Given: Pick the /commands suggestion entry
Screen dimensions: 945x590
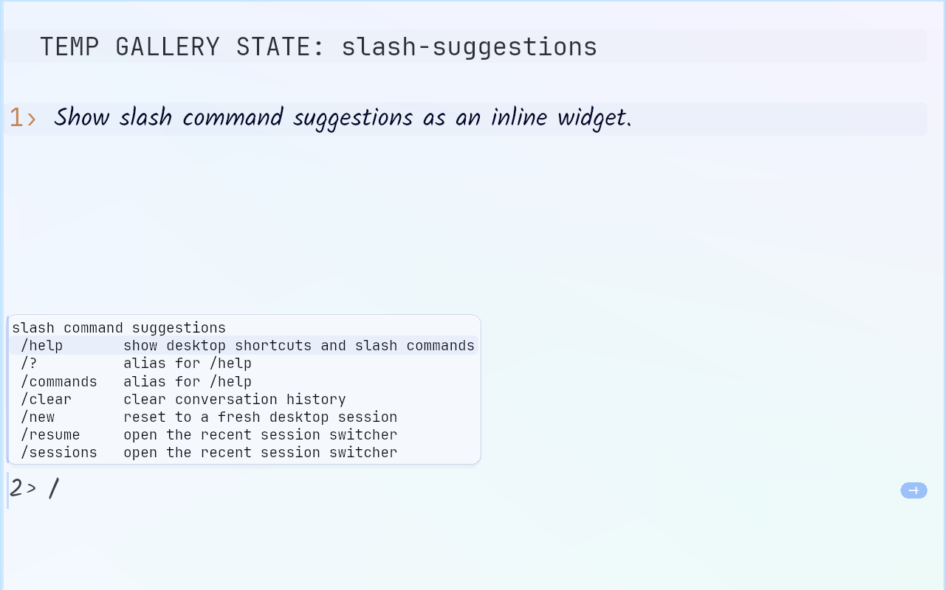Looking at the screenshot, I should 244,381.
